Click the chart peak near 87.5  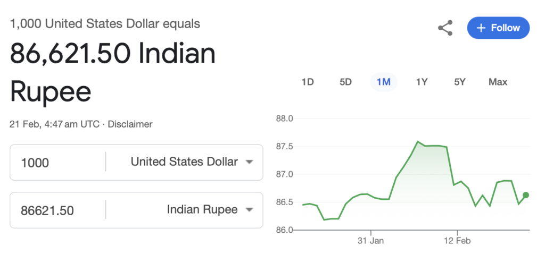[x=418, y=141]
